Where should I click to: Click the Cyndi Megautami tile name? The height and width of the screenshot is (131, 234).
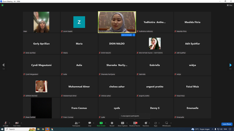[41, 65]
